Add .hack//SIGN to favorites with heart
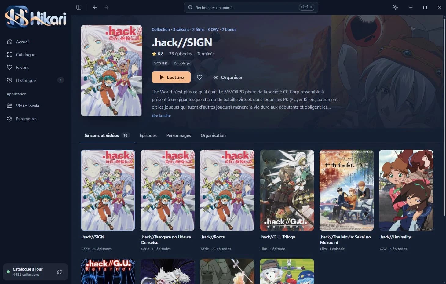The image size is (446, 284). (x=199, y=77)
